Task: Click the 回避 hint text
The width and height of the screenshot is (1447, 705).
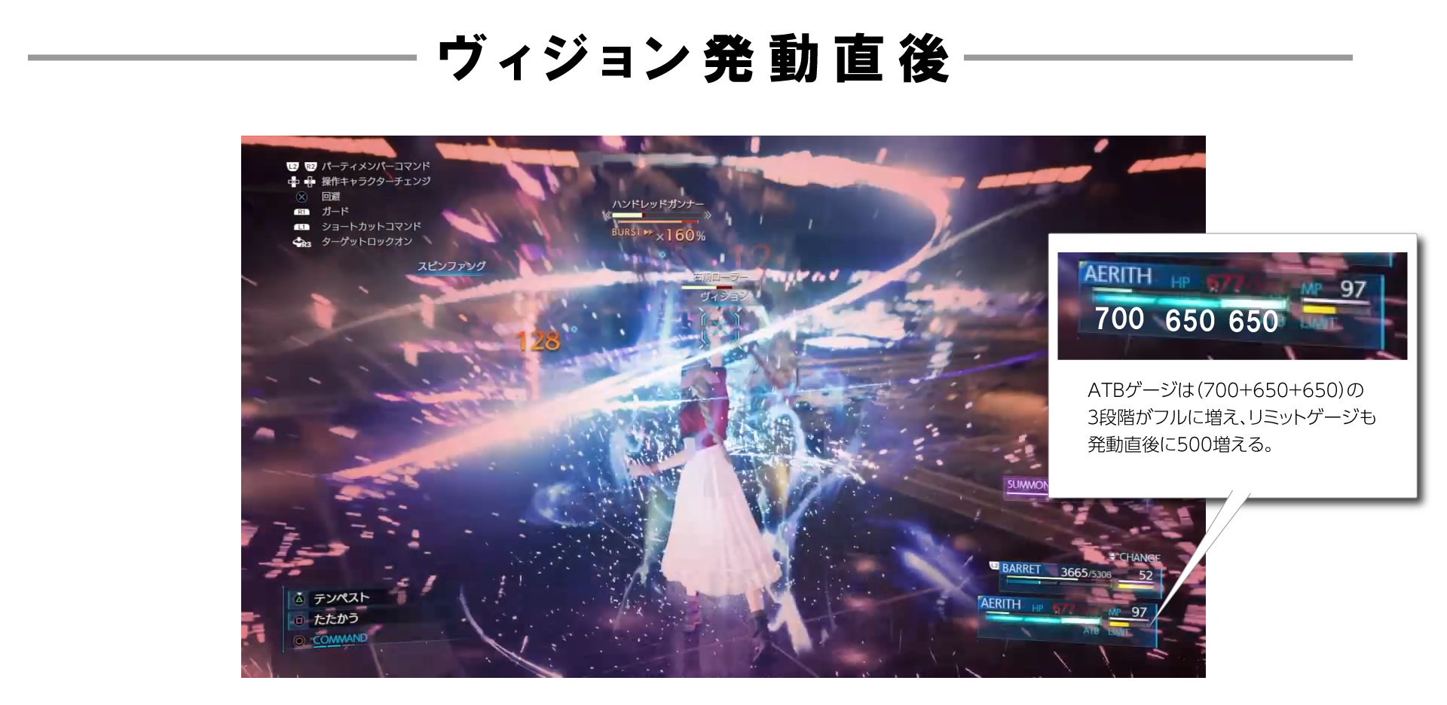Action: (331, 197)
